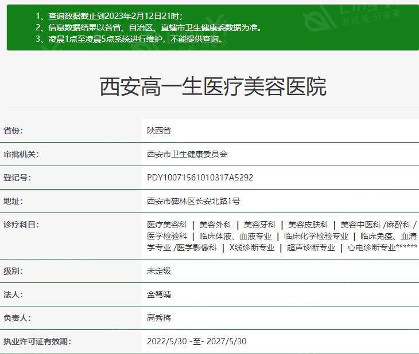Click 美容皮肤科 in department list
This screenshot has width=419, height=354.
(308, 225)
